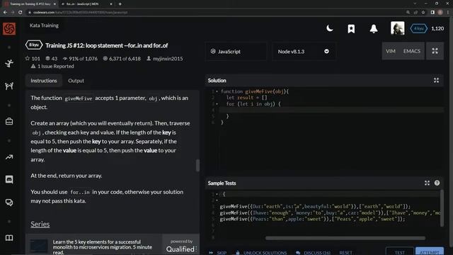
Task: Open Sample Tests help question icon
Action: [437, 183]
